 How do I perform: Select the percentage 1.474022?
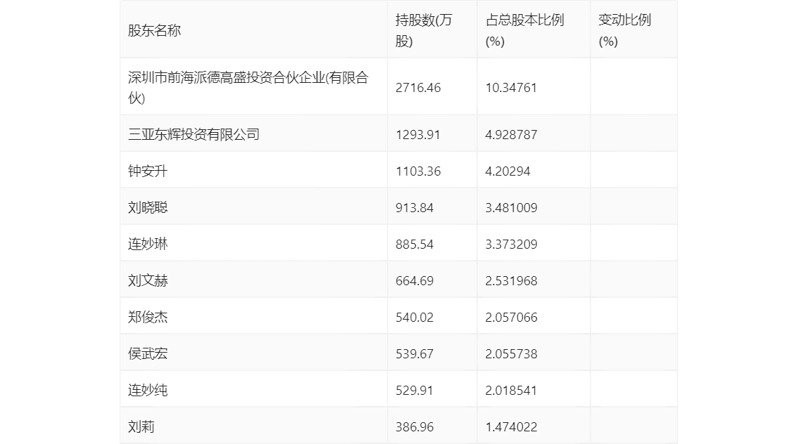(x=511, y=427)
